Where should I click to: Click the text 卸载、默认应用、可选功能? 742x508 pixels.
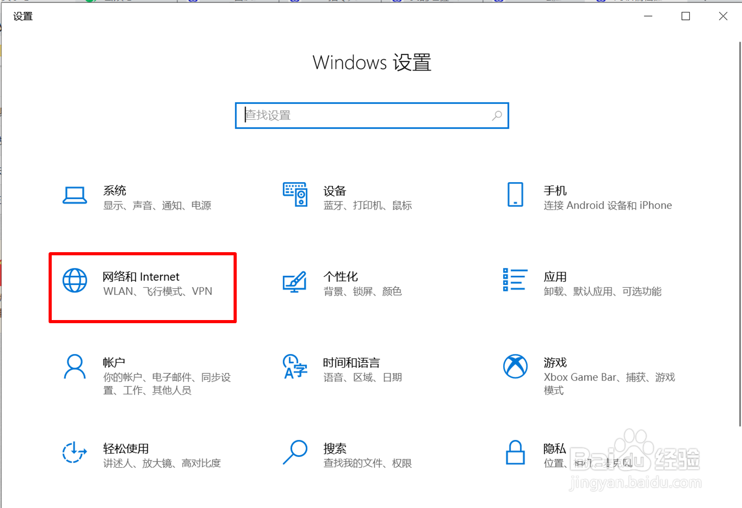(602, 291)
